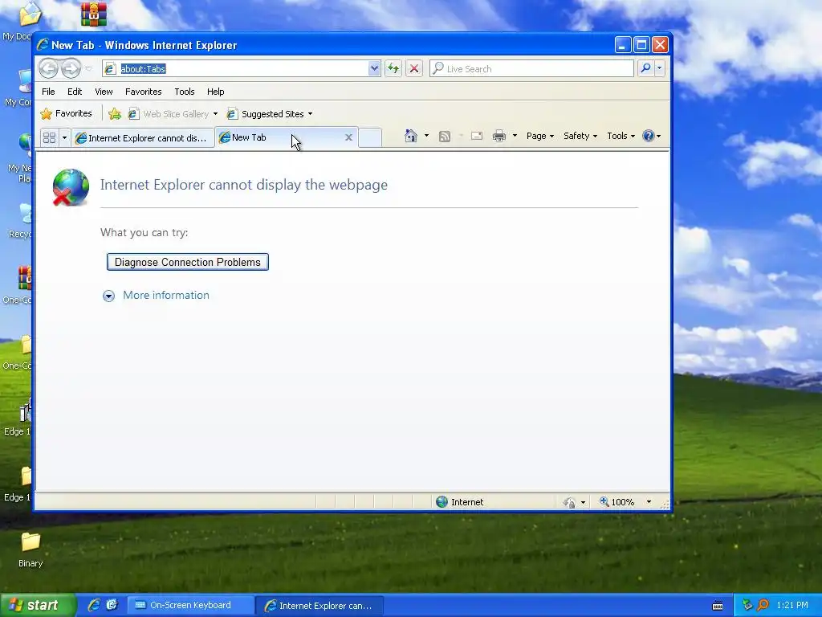Open a blank new tab button
This screenshot has height=617, width=822.
[370, 137]
